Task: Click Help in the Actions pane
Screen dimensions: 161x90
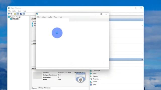Action: point(94,84)
